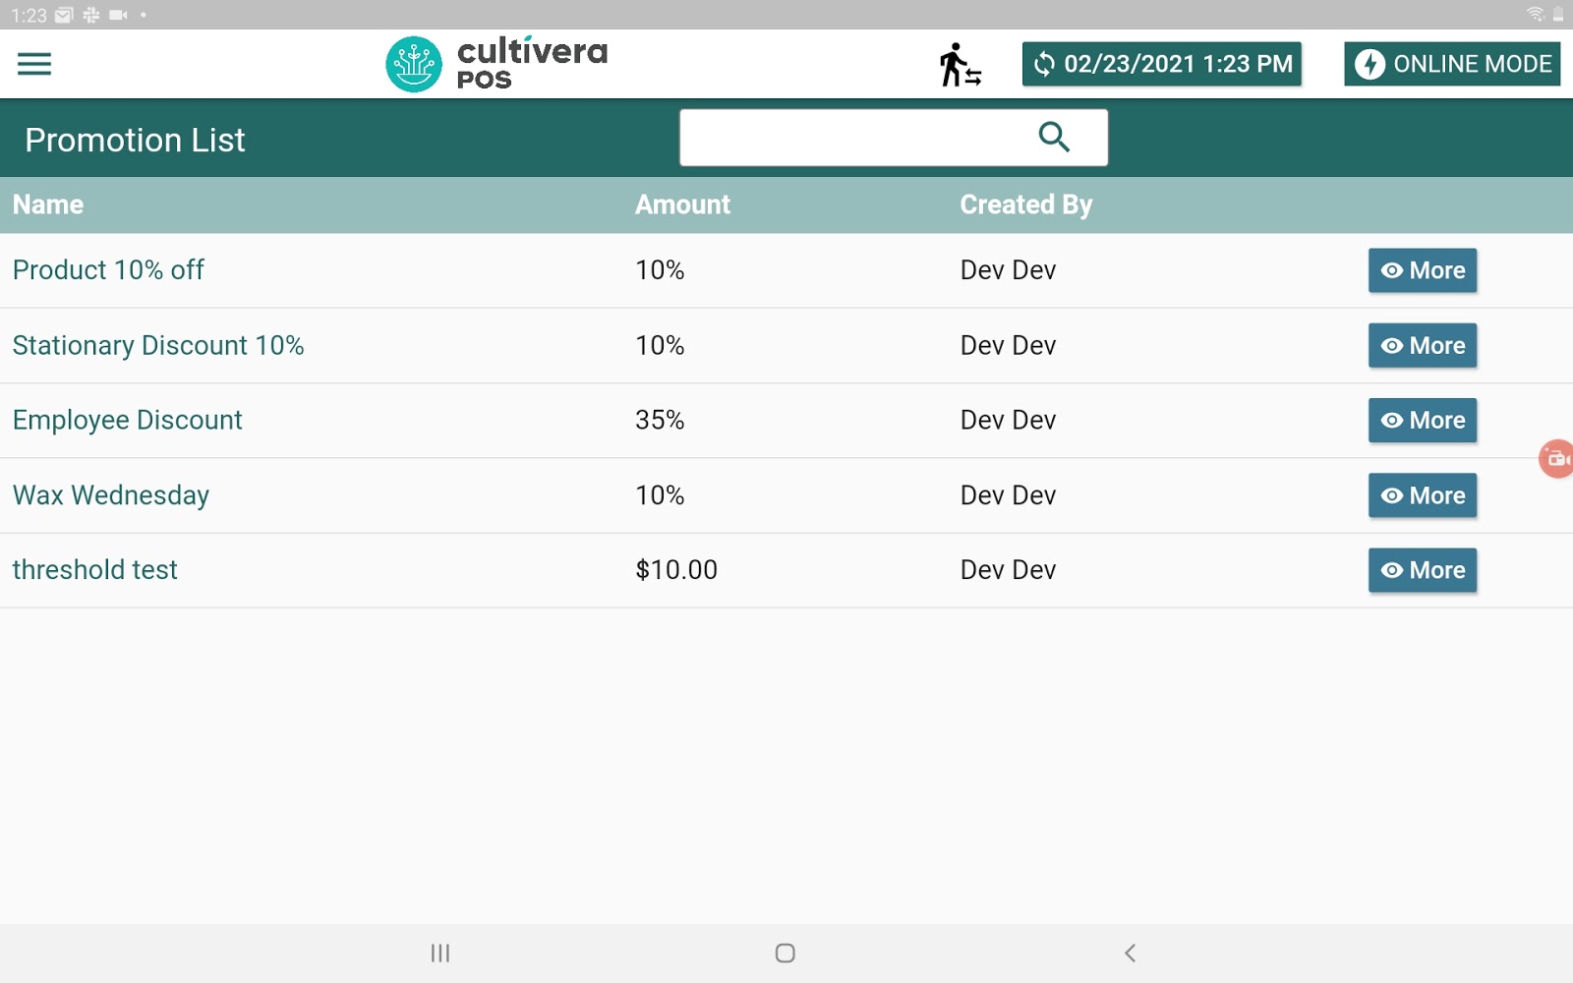1573x983 pixels.
Task: Click the Name column header
Action: click(x=48, y=204)
